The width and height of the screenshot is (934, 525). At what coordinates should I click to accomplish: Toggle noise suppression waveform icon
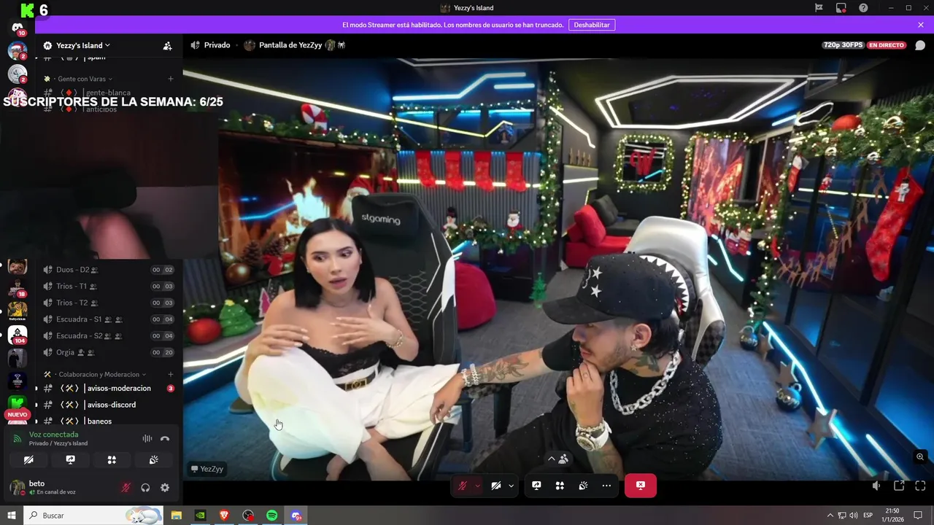coord(147,438)
